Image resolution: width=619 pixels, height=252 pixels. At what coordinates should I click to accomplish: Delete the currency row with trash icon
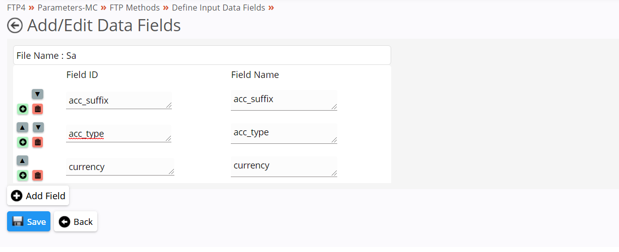38,176
